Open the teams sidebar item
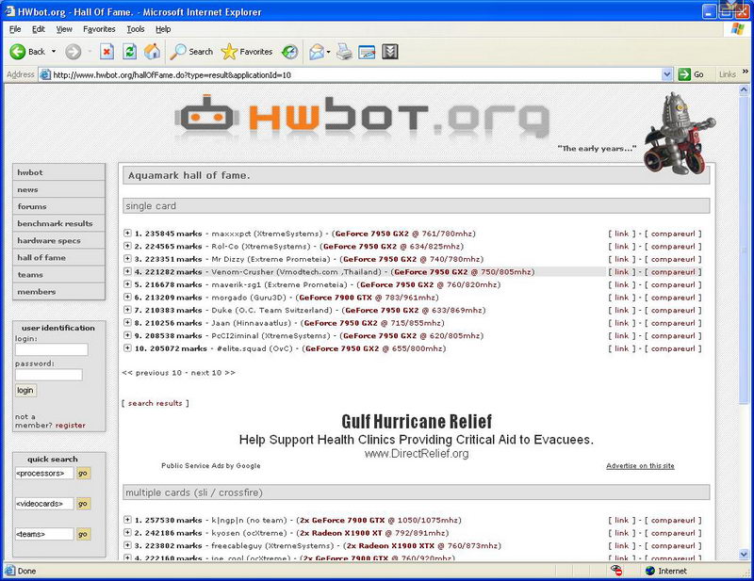754x581 pixels. click(58, 274)
